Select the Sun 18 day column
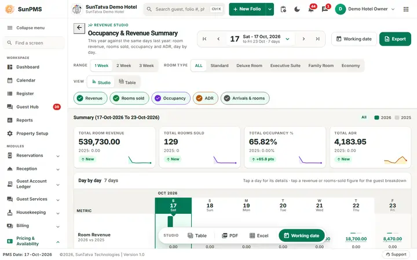The image size is (417, 260). coord(210,206)
